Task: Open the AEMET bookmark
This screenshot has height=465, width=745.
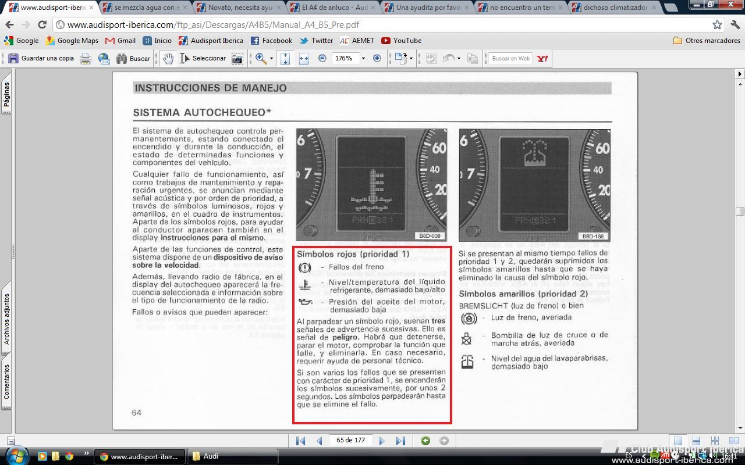Action: (357, 41)
